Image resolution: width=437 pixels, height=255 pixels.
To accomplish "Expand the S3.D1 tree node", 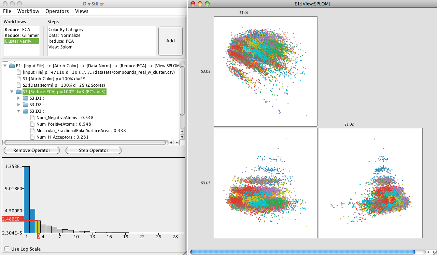I will click(19, 98).
